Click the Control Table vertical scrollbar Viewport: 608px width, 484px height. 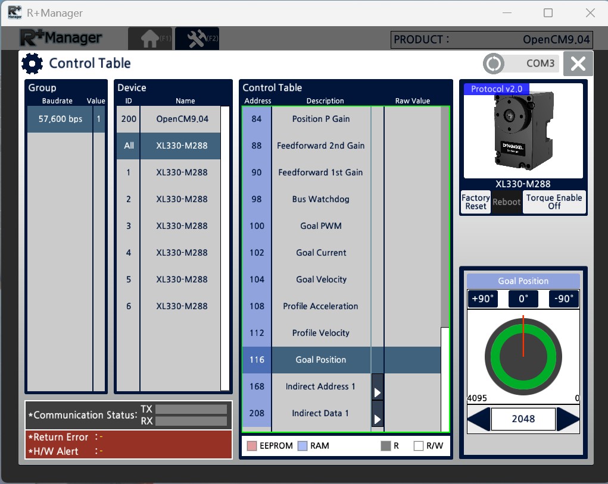(445, 269)
